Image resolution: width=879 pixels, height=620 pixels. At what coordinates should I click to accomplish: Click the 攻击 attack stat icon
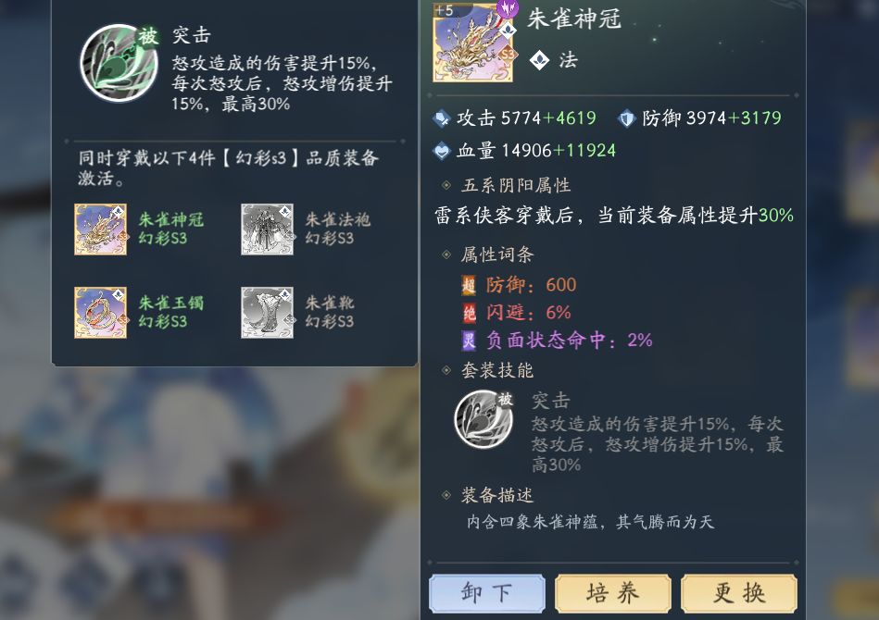[442, 118]
